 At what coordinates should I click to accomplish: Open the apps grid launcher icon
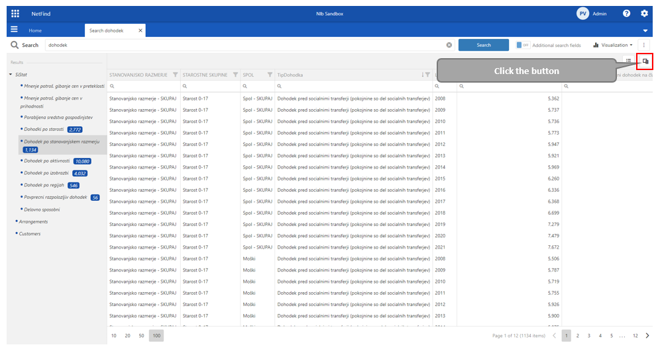15,13
